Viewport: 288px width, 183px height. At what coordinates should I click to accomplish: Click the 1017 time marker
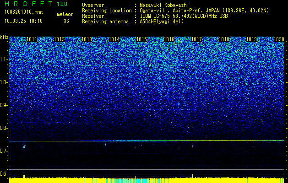[x=196, y=39]
